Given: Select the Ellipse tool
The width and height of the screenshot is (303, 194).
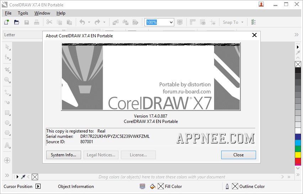Looking at the screenshot, I should point(7,123).
